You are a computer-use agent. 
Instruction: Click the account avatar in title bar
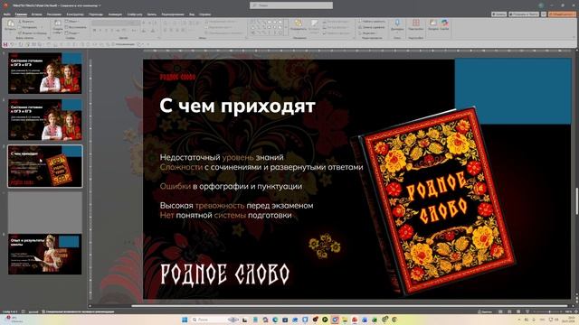pyautogui.click(x=541, y=5)
